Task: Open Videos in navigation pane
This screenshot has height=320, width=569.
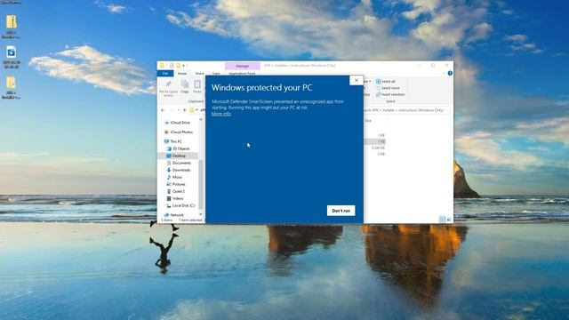Action: pos(174,198)
